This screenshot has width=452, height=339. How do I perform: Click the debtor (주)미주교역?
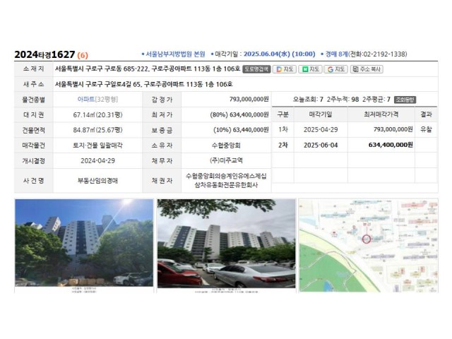coord(226,160)
